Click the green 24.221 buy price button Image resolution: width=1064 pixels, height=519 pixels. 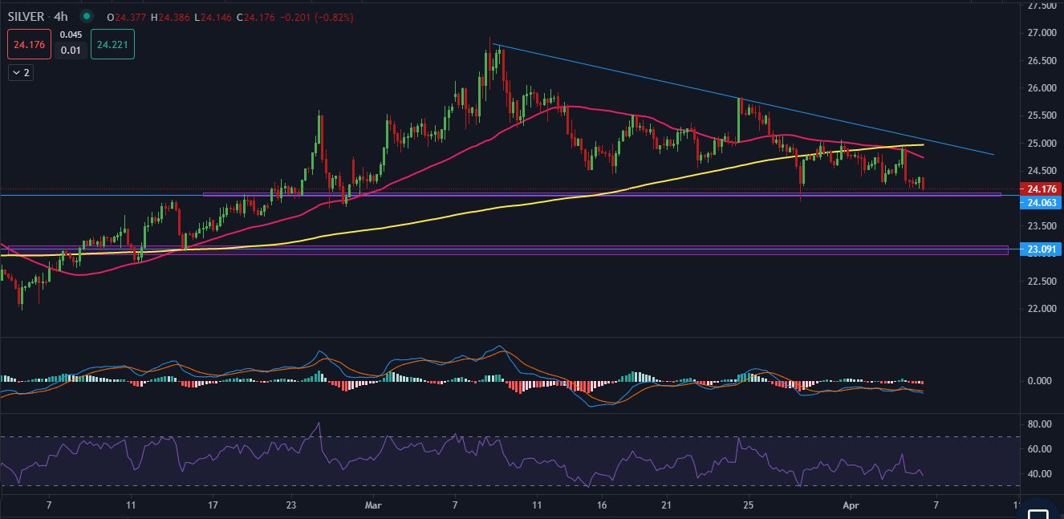point(112,44)
